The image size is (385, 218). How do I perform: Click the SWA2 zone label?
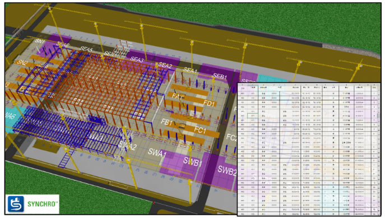(127, 145)
